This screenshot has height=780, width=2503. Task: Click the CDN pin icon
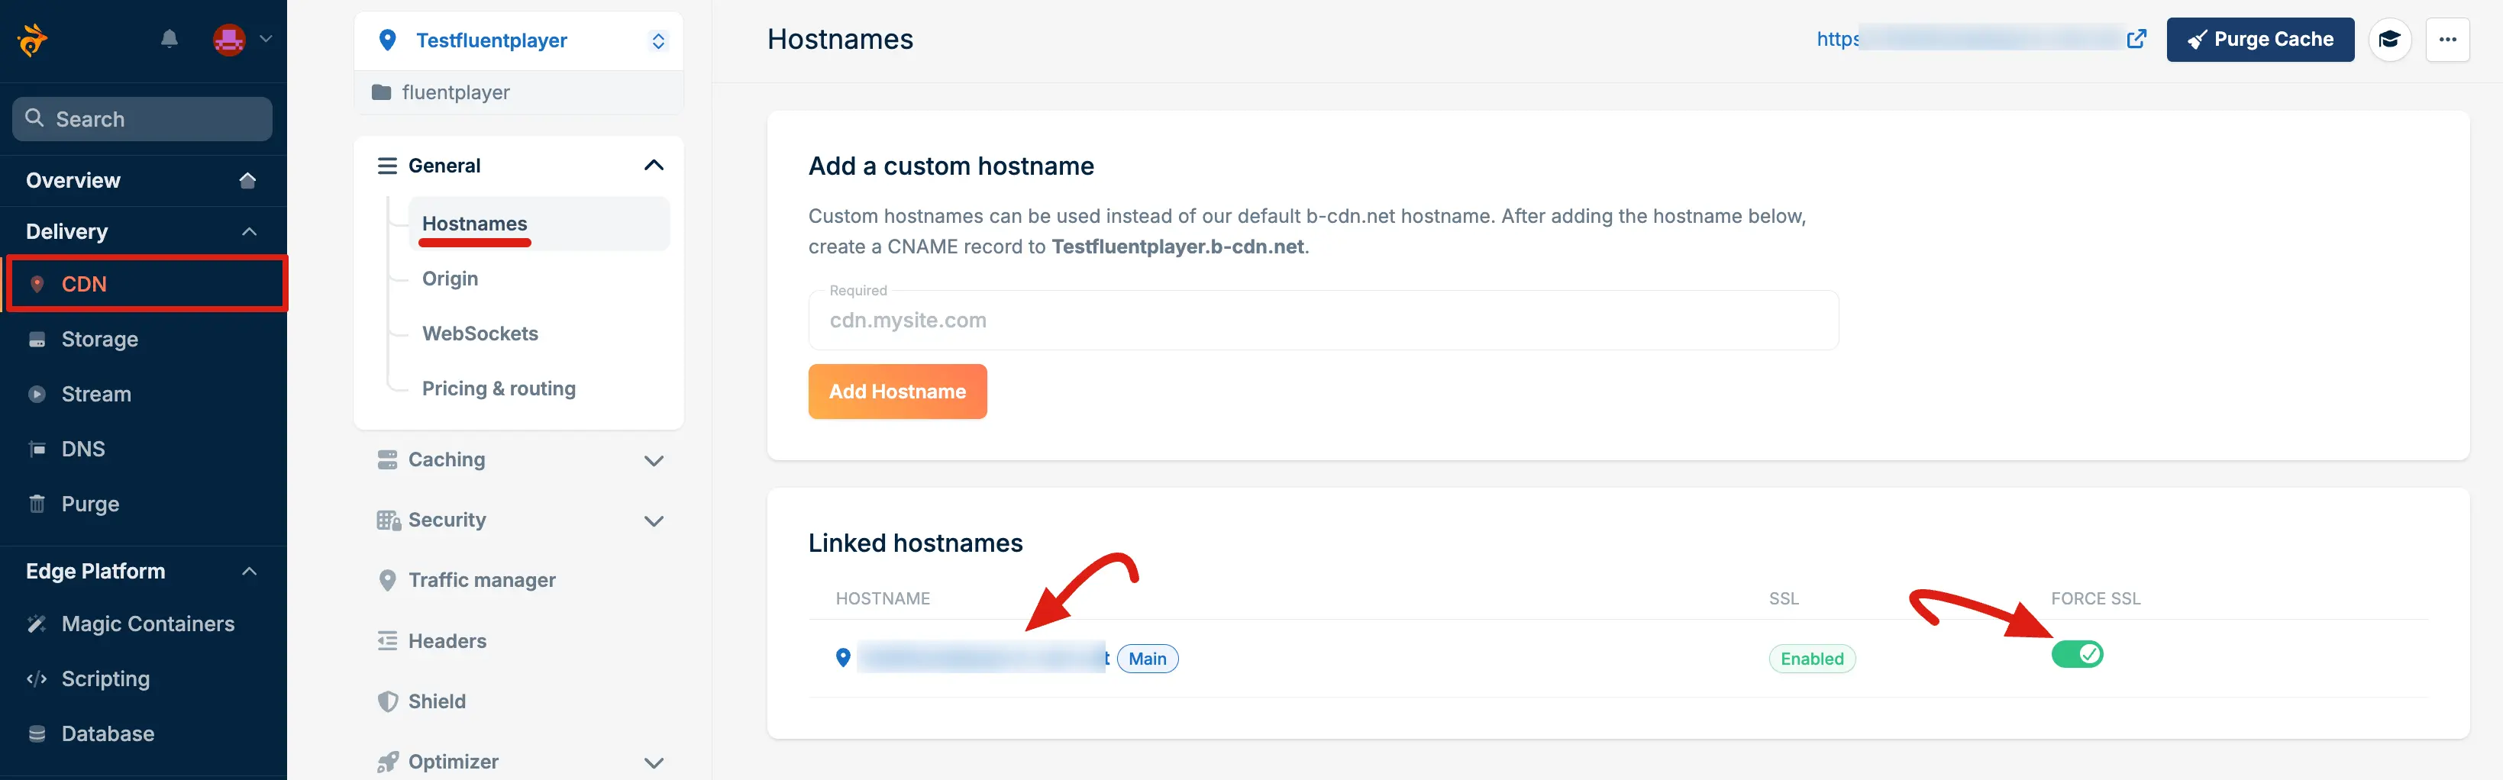[x=37, y=284]
